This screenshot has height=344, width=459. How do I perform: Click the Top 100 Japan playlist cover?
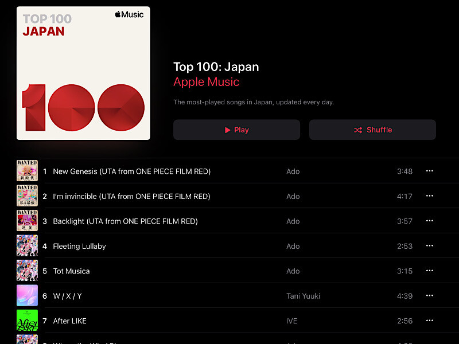pos(83,73)
